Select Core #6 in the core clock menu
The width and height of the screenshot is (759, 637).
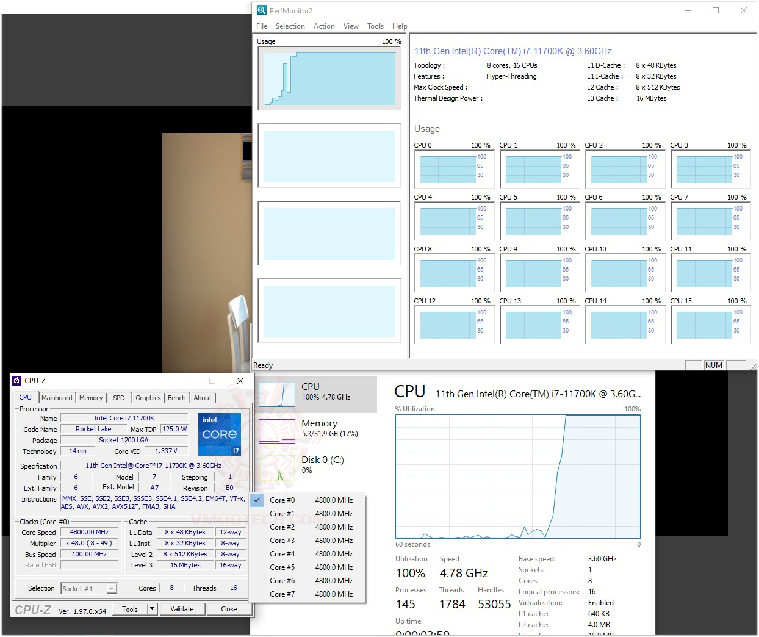tap(308, 581)
